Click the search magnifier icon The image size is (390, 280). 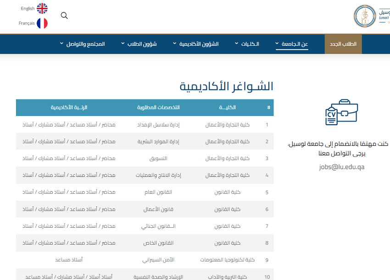(64, 16)
